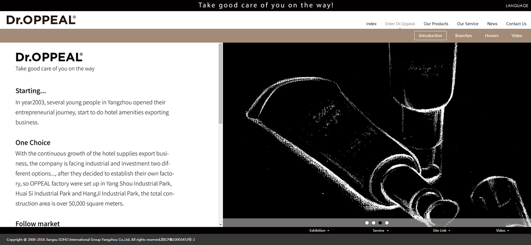The width and height of the screenshot is (531, 245).
Task: Select the third (active) carousel dot
Action: tap(380, 223)
